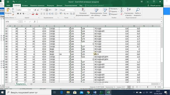The width and height of the screenshot is (170, 95).
Task: Toggle Italic (К) formatting
Action: coord(20,14)
